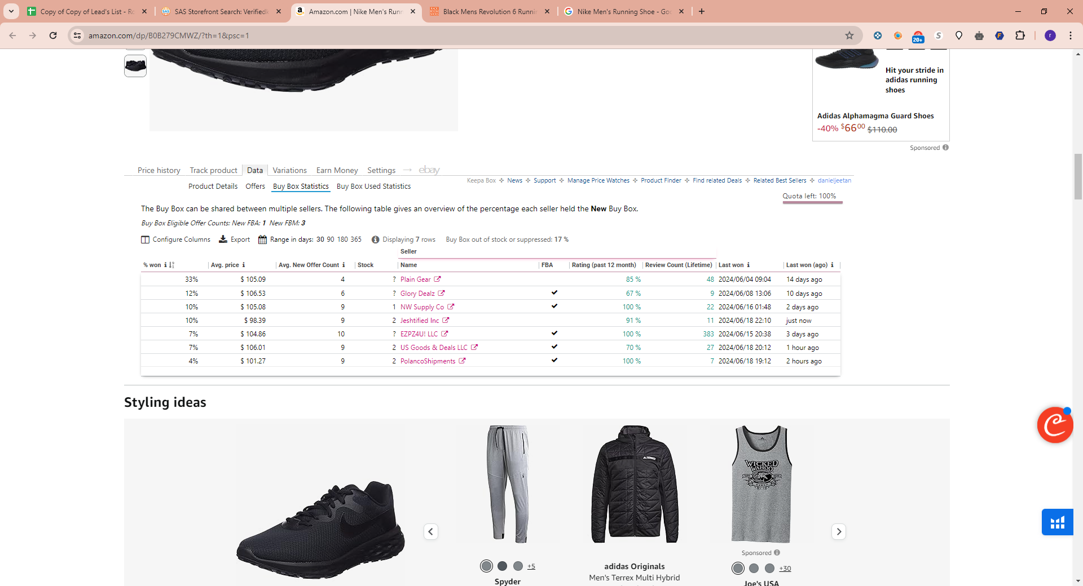
Task: Go back to the previous page
Action: pyautogui.click(x=12, y=35)
